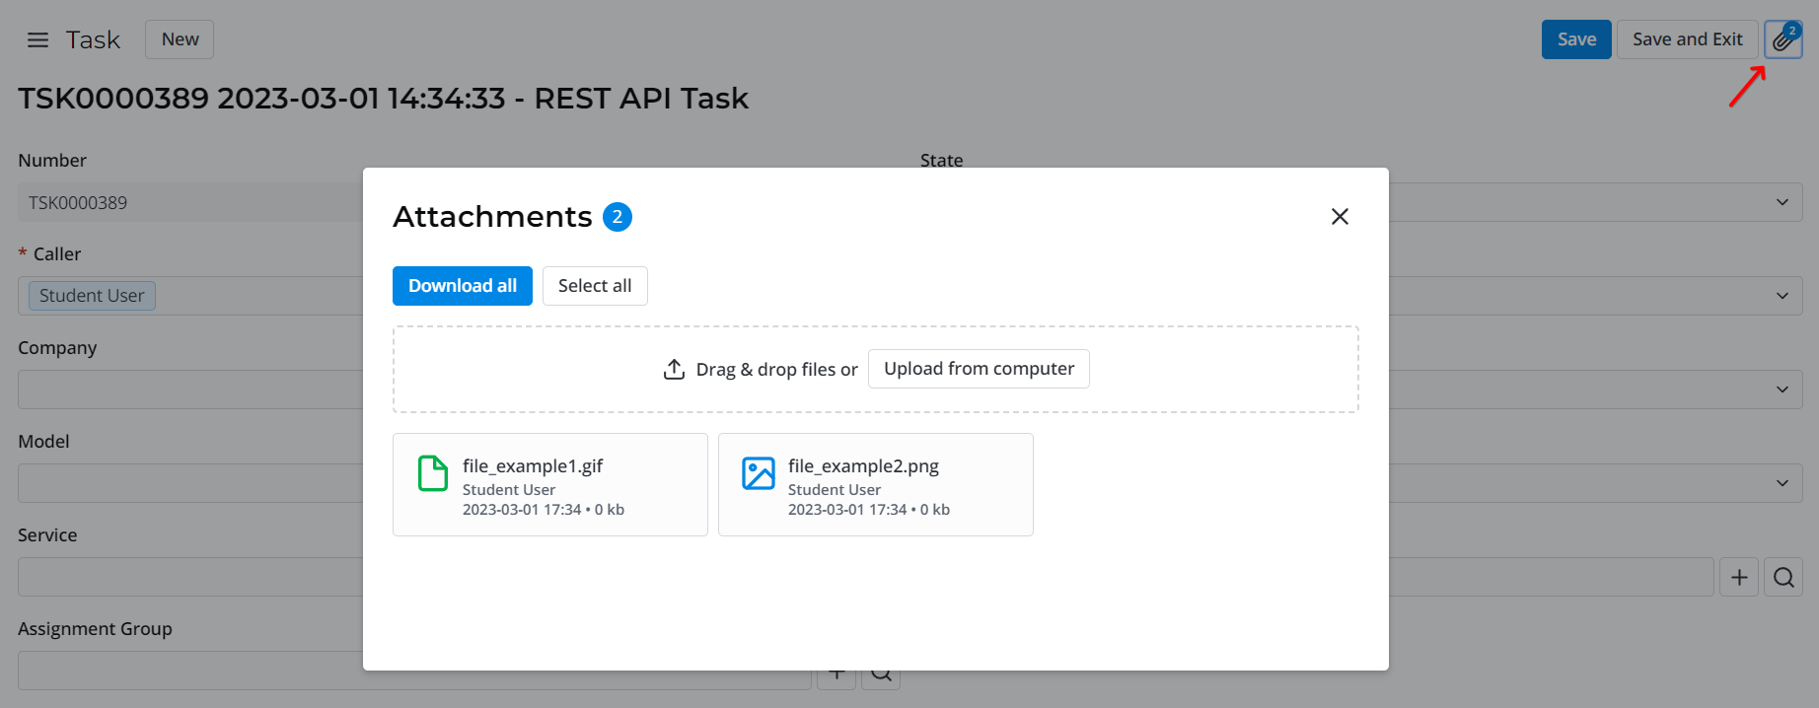Viewport: 1819px width, 708px height.
Task: Open the file_example2.png attachment card
Action: click(875, 485)
